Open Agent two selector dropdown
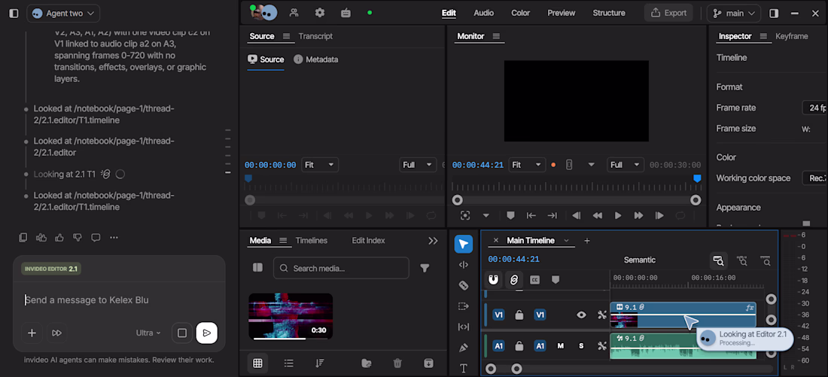 pos(62,14)
